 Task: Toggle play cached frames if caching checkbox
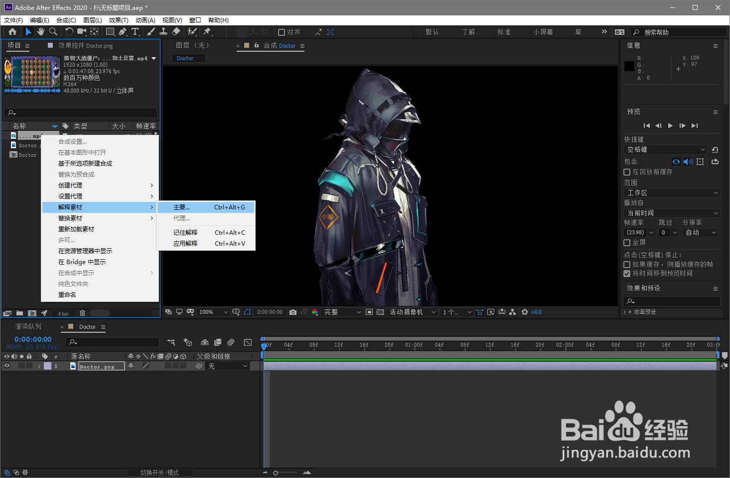[x=627, y=265]
